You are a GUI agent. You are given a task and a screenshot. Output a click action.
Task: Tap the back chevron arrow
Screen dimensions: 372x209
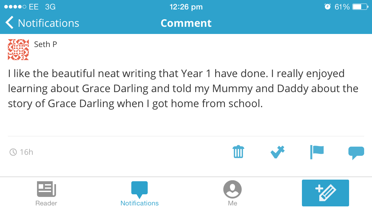click(x=10, y=23)
